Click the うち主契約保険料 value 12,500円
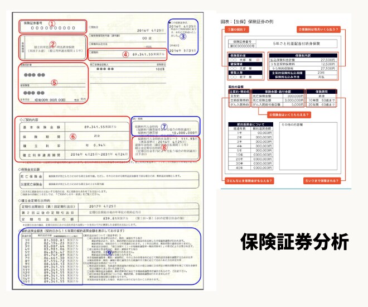 click(x=328, y=64)
